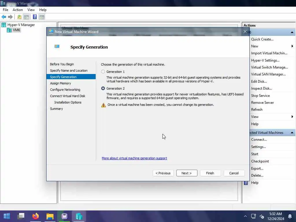Select the highlighted Specify Generation step

click(x=71, y=77)
